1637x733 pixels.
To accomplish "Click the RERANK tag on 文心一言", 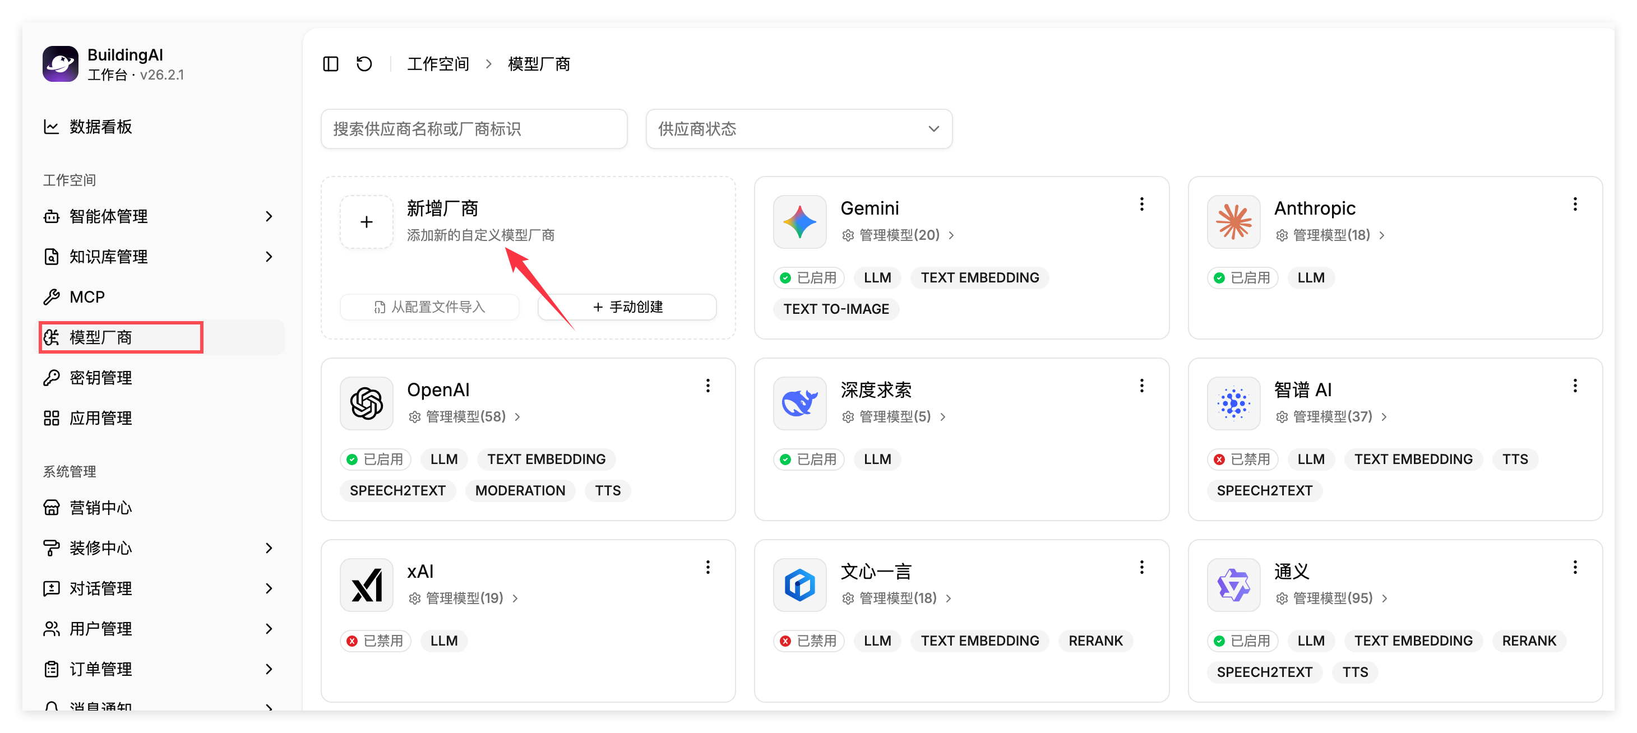I will [x=1095, y=641].
